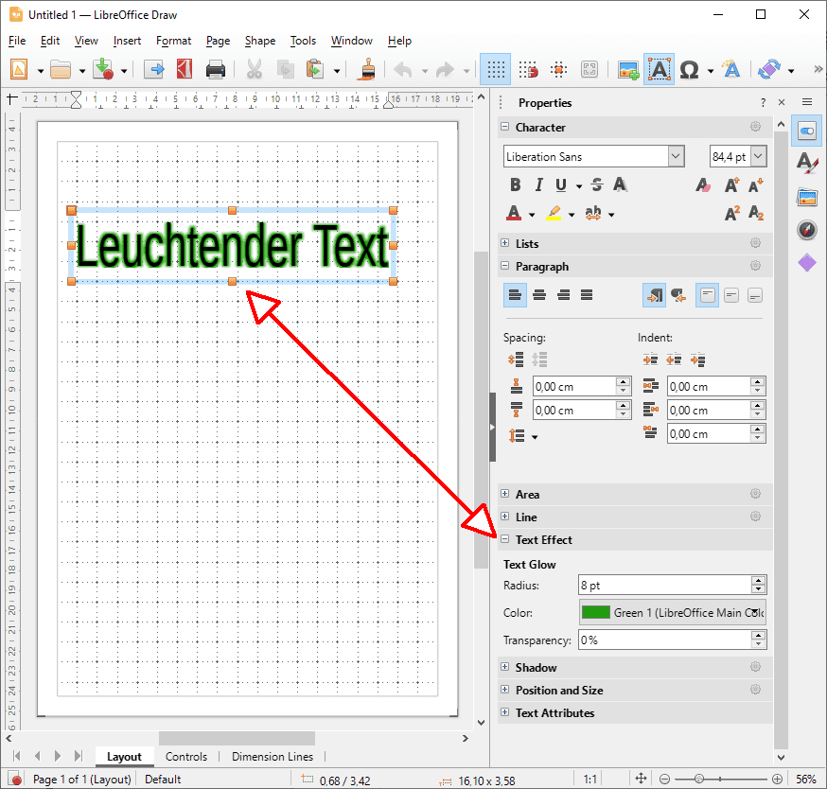Open the character spacing icon
The image size is (827, 789).
coord(593,213)
